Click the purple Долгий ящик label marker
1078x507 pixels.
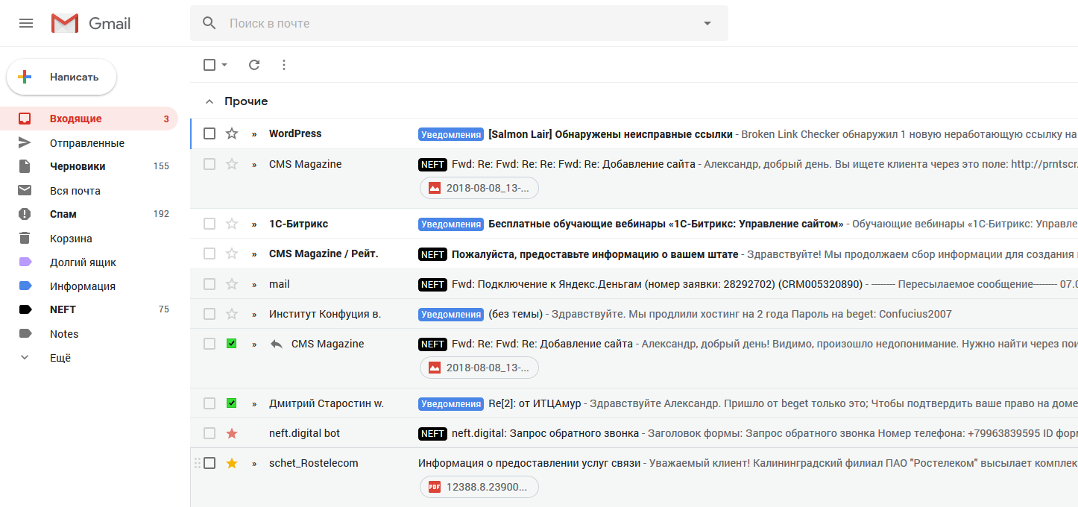[25, 262]
